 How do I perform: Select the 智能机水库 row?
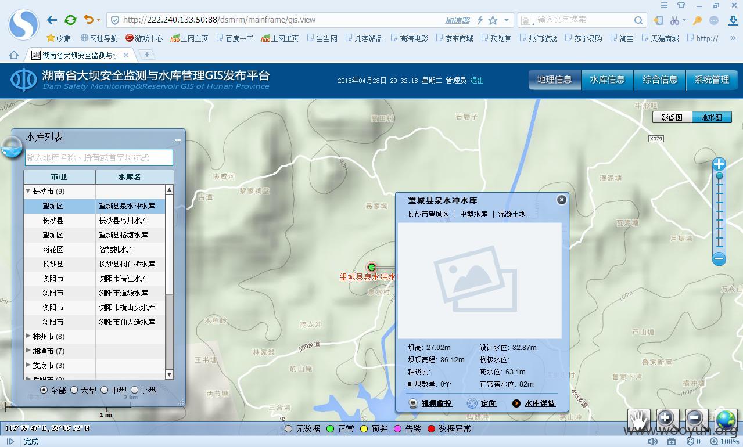(94, 249)
